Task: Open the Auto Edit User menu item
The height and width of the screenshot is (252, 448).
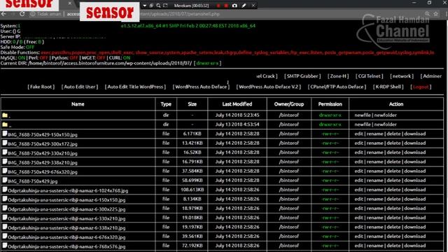Action: (80, 87)
